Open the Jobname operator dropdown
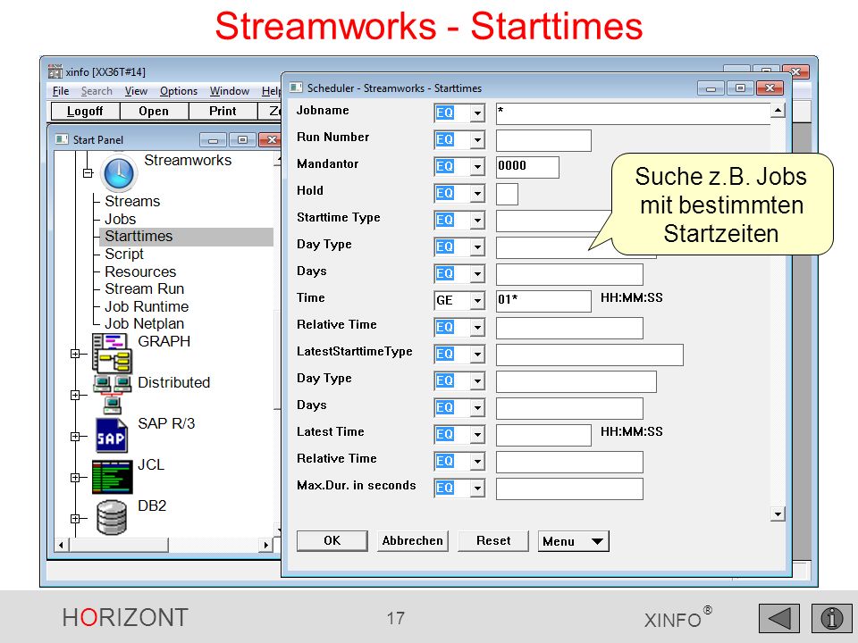 click(x=477, y=113)
